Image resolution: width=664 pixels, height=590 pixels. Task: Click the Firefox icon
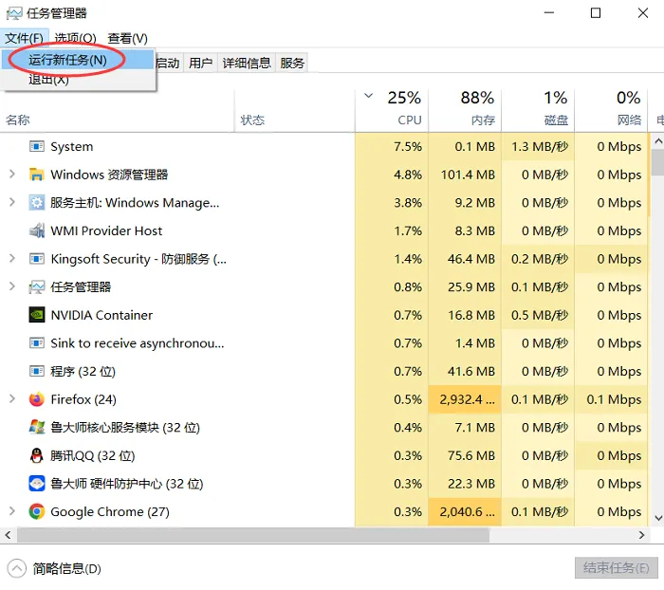coord(36,399)
